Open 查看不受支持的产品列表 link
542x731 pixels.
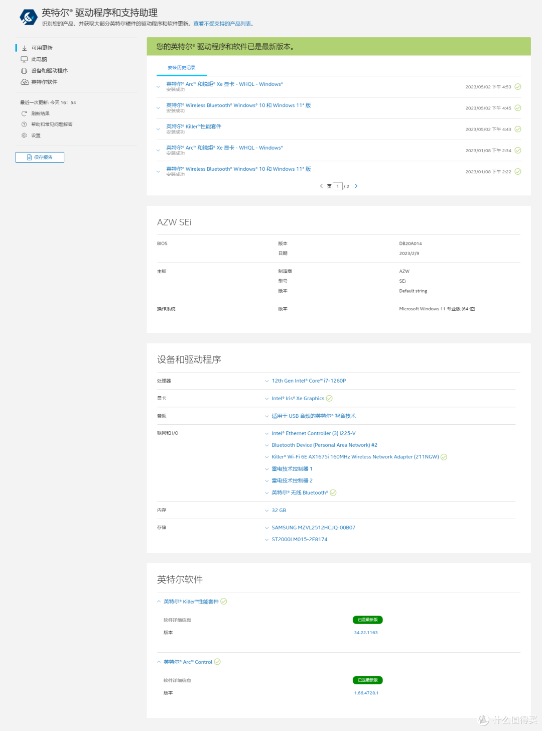pyautogui.click(x=223, y=24)
